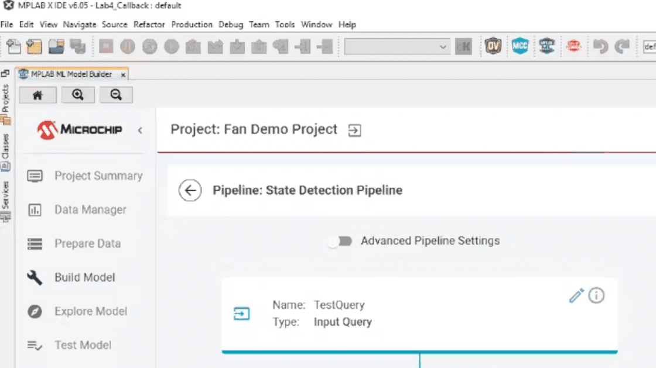Open the Edit menu

coord(26,25)
